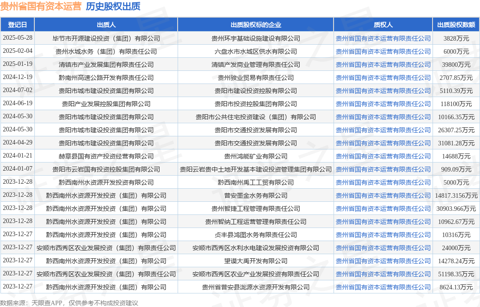Click company 黔西南州禹工工贸有限公司
The image size is (480, 307).
256,182
